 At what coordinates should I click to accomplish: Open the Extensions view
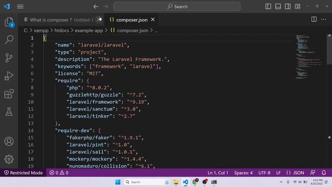tap(9, 94)
